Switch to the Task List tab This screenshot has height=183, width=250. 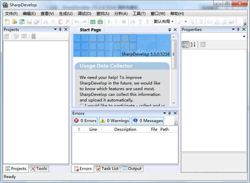click(107, 169)
